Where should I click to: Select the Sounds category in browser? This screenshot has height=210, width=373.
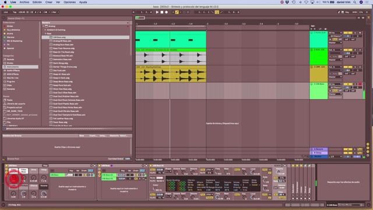tap(10, 60)
